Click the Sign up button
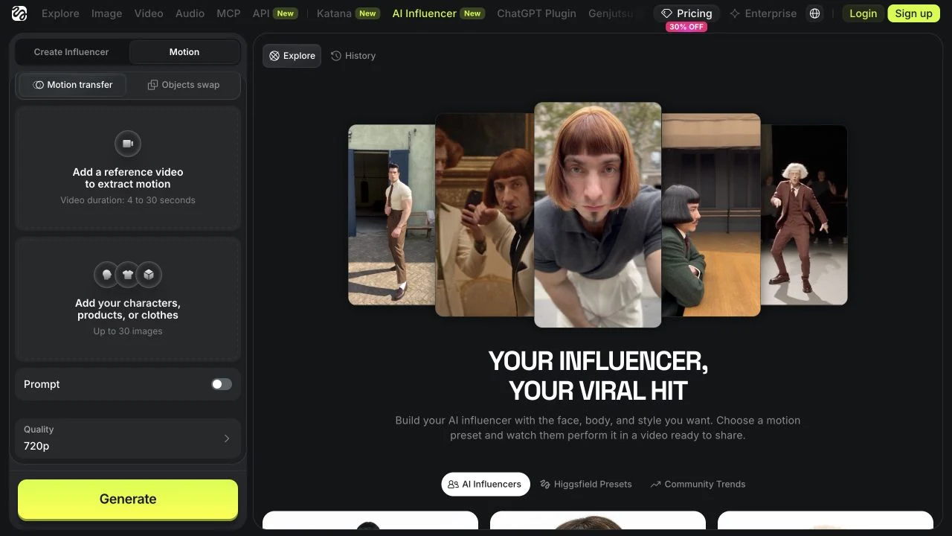Viewport: 952px width, 536px height. pos(914,13)
